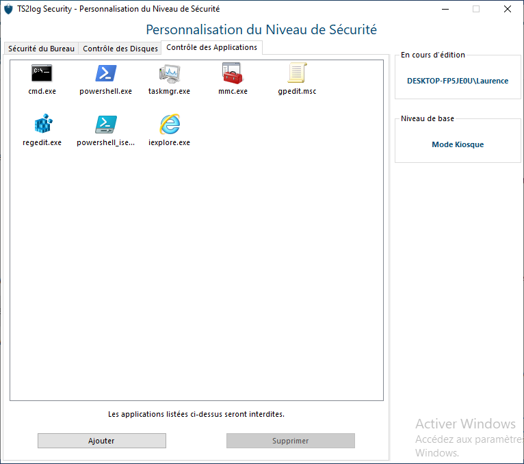The width and height of the screenshot is (524, 464).
Task: Click the cmd.exe file name label
Action: (42, 91)
